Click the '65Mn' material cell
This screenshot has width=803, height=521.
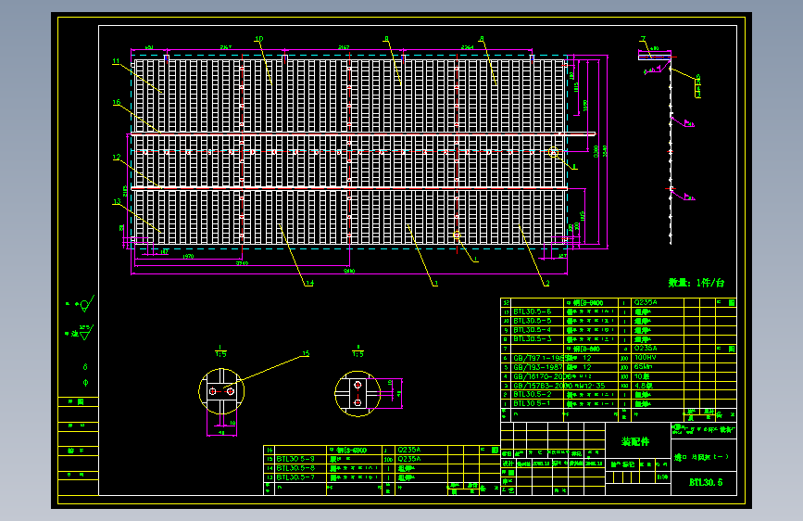click(x=644, y=367)
